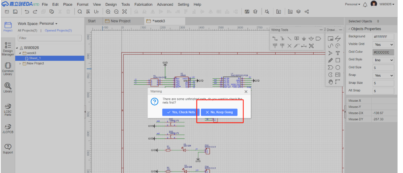403x173 pixels.
Task: Click the Opened Projects(2) link
Action: pos(58,30)
